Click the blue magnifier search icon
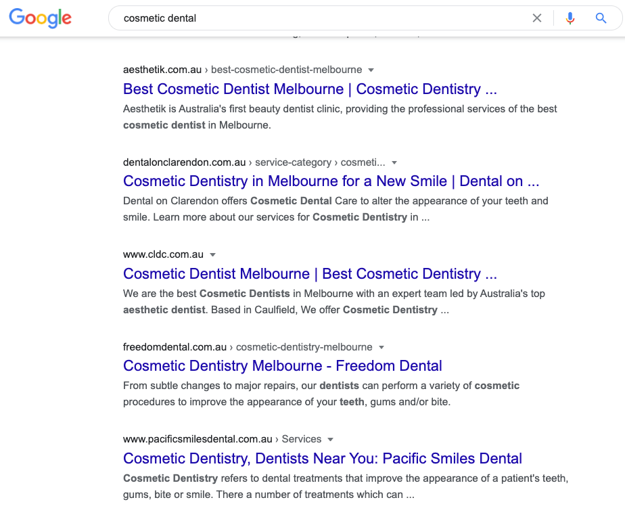Viewport: 625px width, 521px height. tap(601, 18)
